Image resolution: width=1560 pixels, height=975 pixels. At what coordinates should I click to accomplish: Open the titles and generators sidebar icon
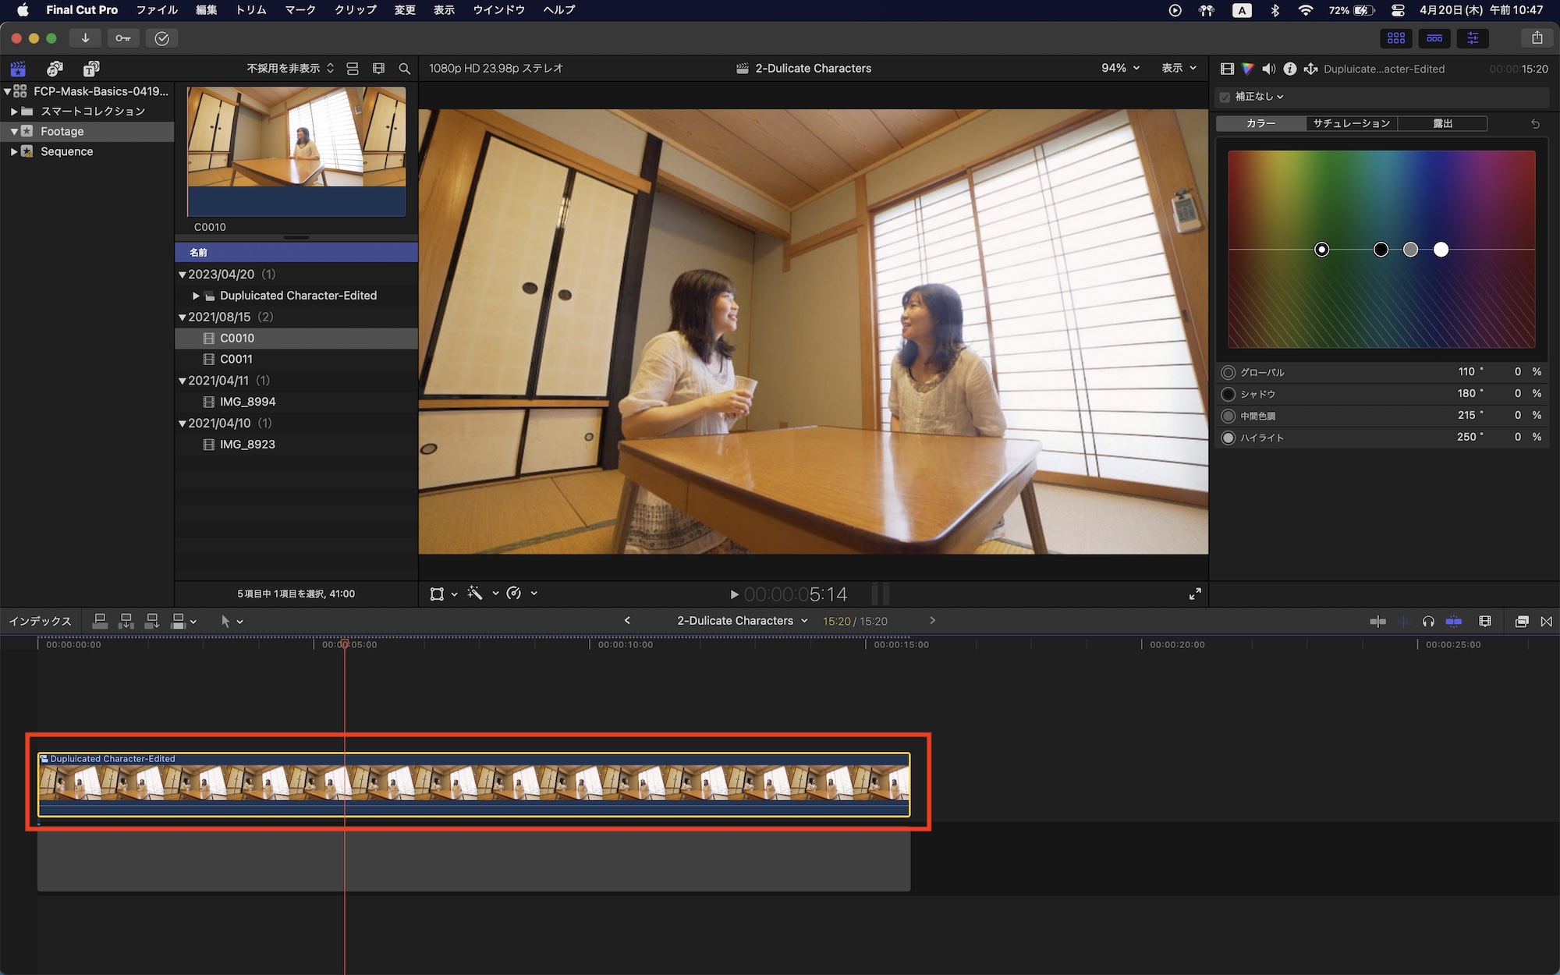tap(91, 69)
